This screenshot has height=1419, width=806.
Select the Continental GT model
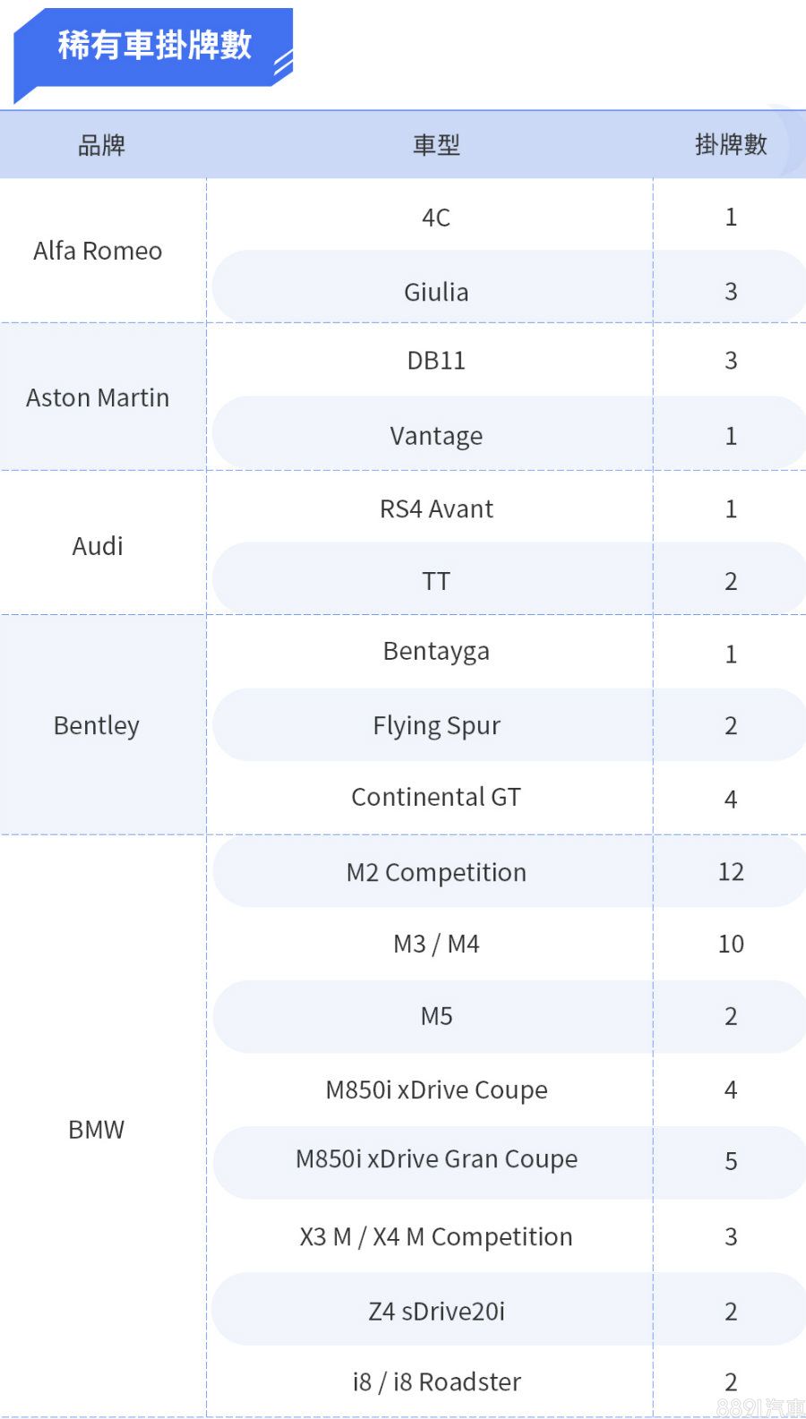[x=436, y=797]
